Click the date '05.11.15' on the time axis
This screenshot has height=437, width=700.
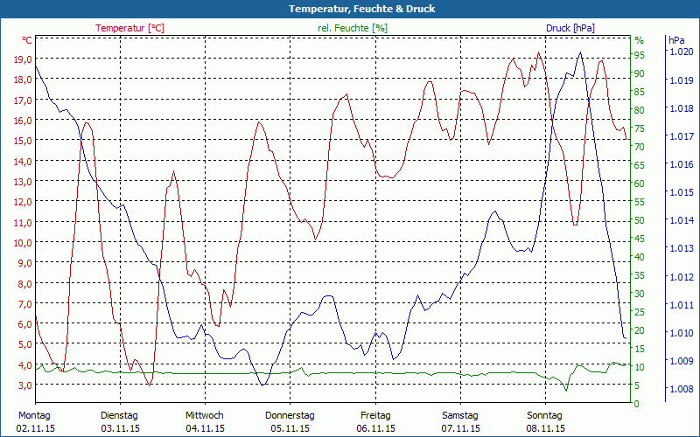[x=290, y=428]
